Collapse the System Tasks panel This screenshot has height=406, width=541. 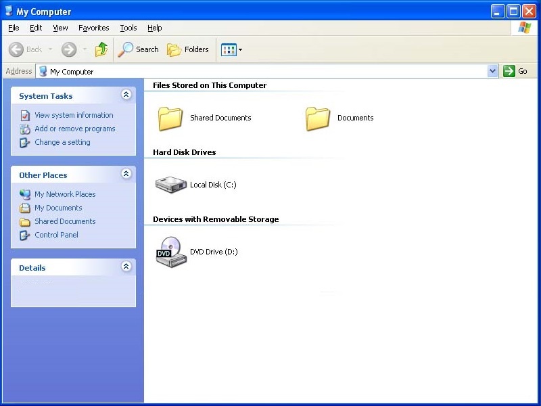pos(126,95)
